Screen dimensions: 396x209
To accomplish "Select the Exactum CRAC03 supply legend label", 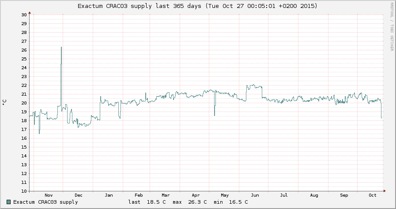I will [x=45, y=202].
